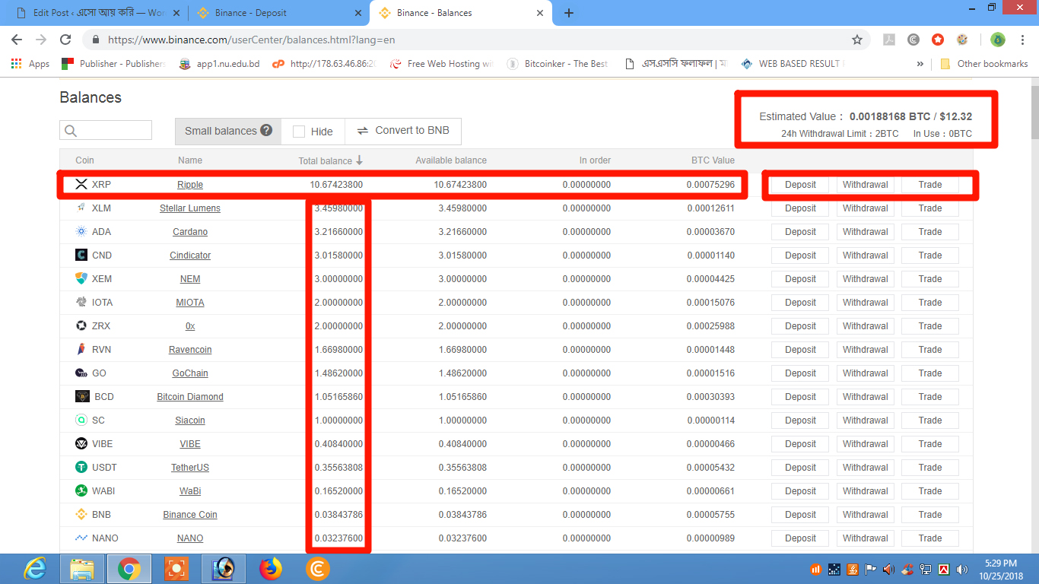Viewport: 1039px width, 584px height.
Task: Adjust volume via the white speaker tray icon
Action: (962, 569)
